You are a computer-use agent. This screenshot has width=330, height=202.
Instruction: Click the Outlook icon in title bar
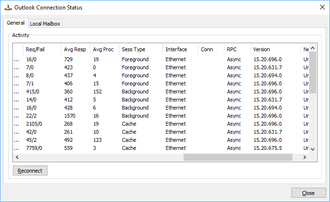[8, 8]
